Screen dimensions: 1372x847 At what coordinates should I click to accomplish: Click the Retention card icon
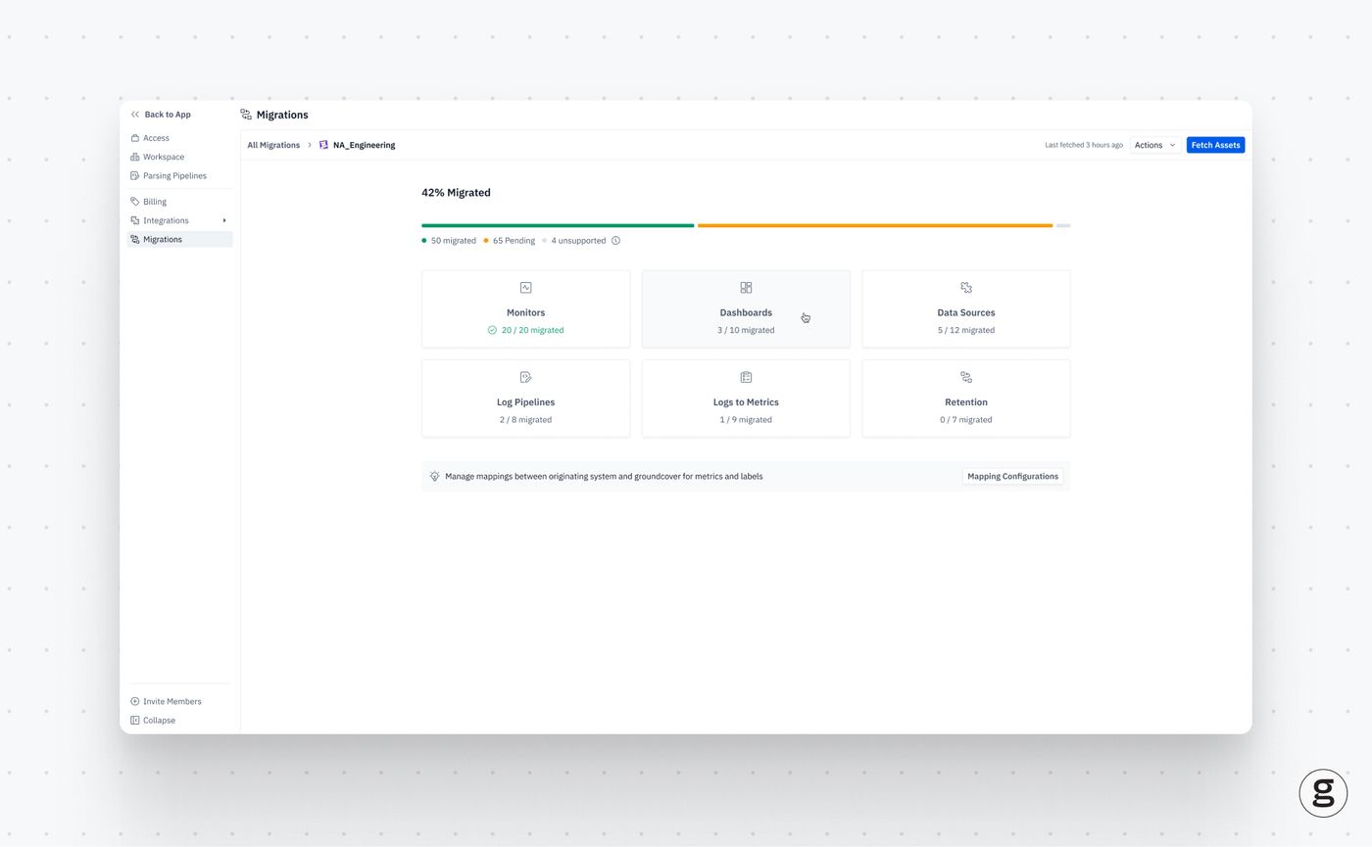[966, 377]
